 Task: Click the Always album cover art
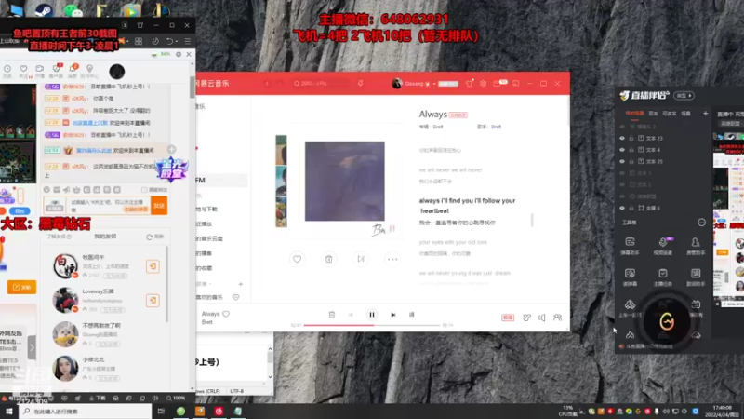[x=344, y=181]
